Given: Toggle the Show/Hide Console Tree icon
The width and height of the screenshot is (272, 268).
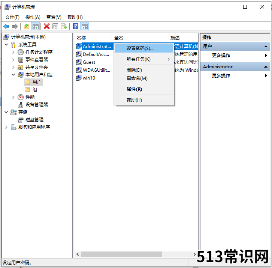Looking at the screenshot, I should (x=35, y=26).
